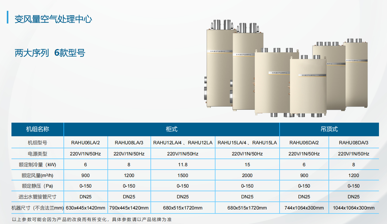Click the RAHU08DA/3 model cell
Viewport: 387px width, 224px height.
(354, 143)
